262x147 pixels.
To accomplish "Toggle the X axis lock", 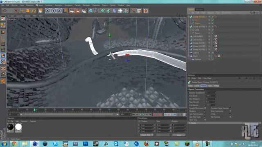I will click(x=47, y=11).
